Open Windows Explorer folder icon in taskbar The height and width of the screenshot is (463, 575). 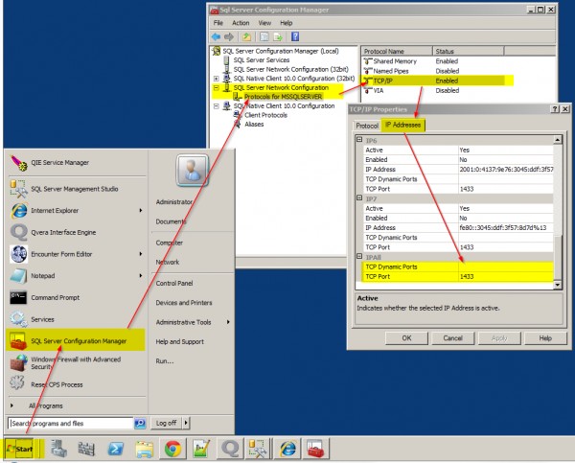[143, 447]
